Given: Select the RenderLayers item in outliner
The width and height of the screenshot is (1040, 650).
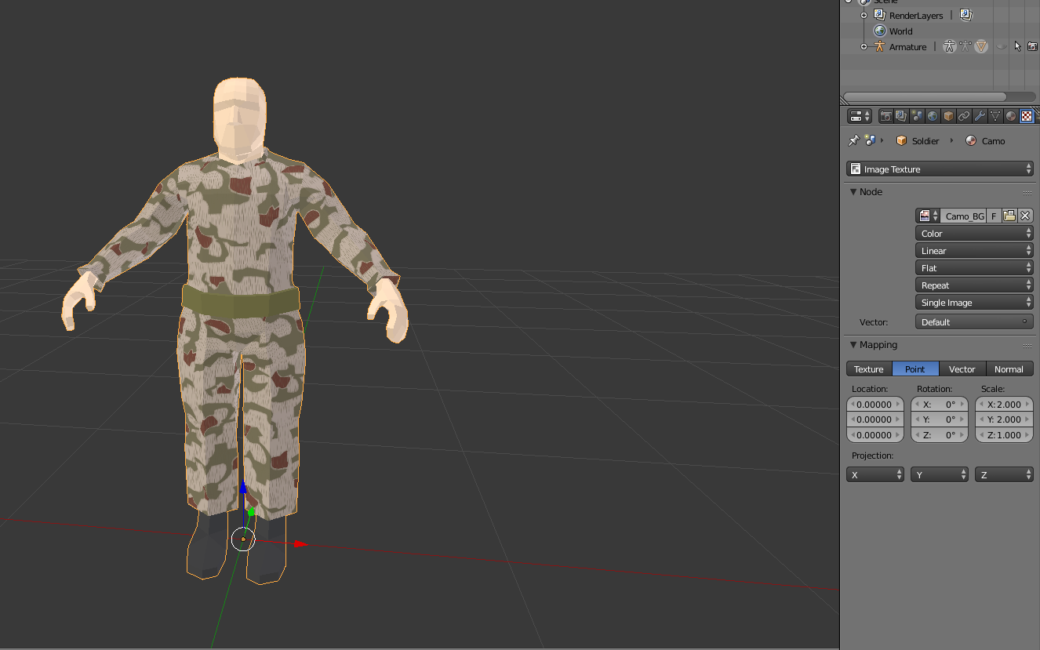Looking at the screenshot, I should pos(916,15).
